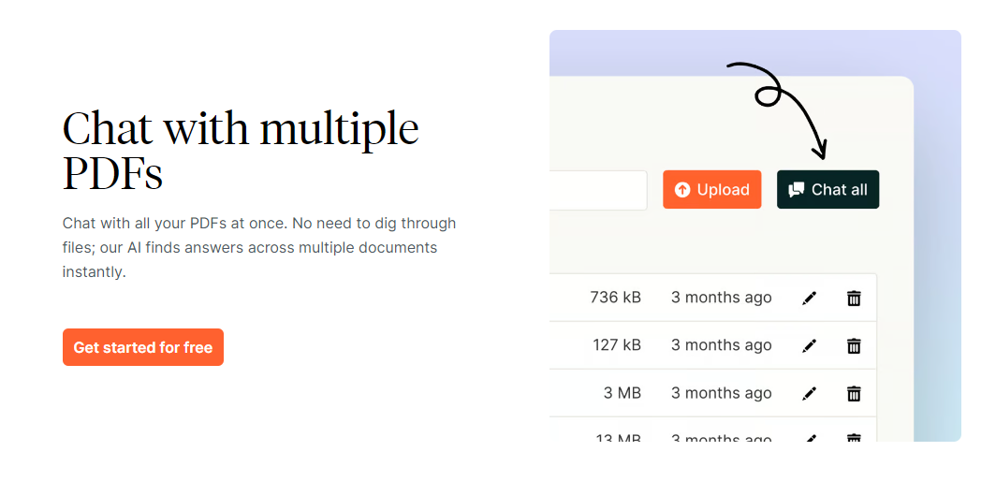Click "3 months ago" in the 127 kB row
This screenshot has height=481, width=996.
pyautogui.click(x=721, y=345)
